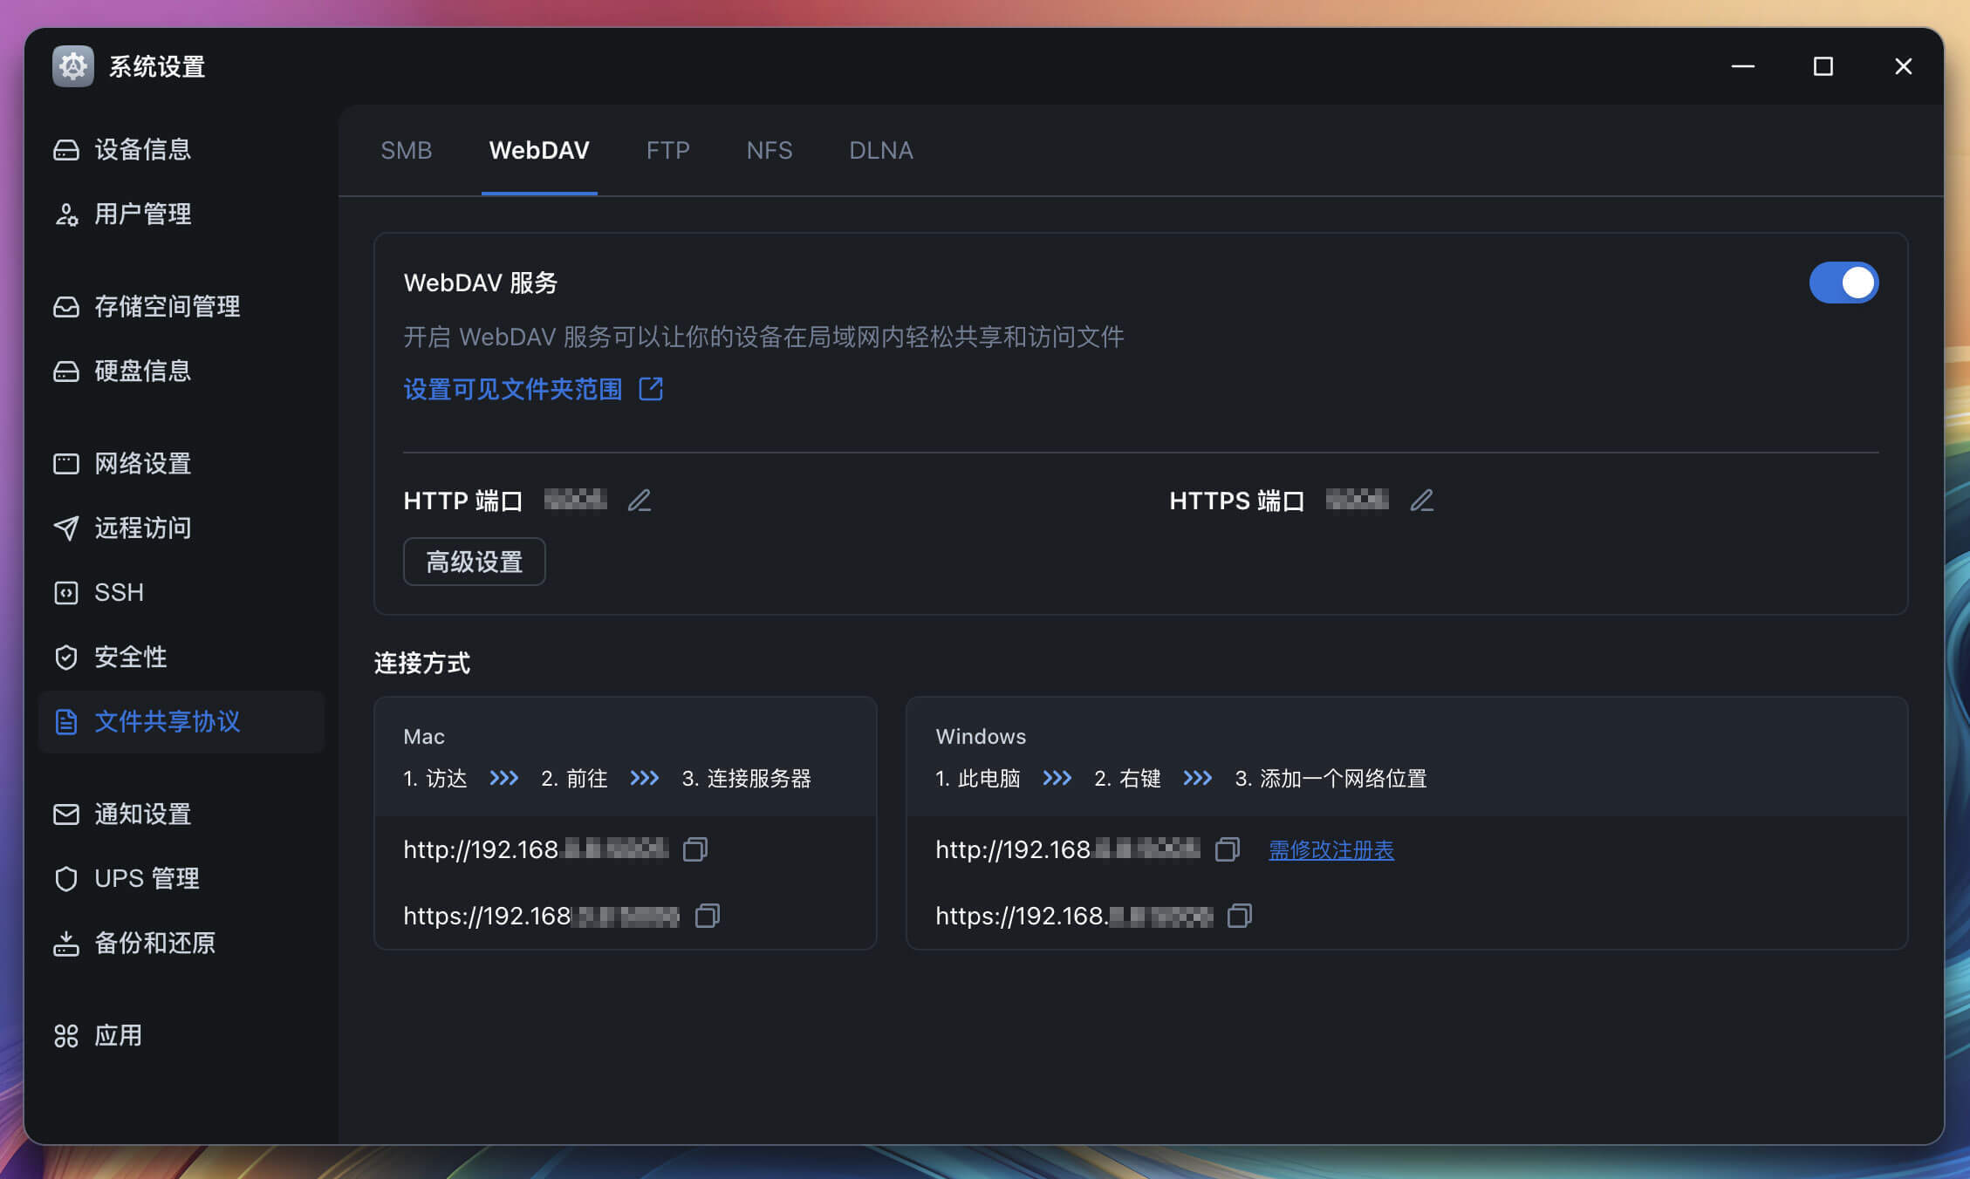Switch to the SMB tab
This screenshot has width=1970, height=1179.
407,150
